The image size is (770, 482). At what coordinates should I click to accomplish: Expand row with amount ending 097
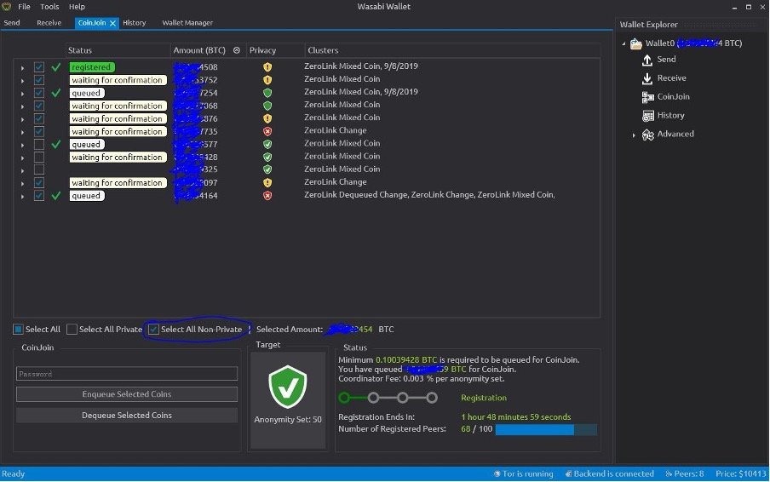23,184
